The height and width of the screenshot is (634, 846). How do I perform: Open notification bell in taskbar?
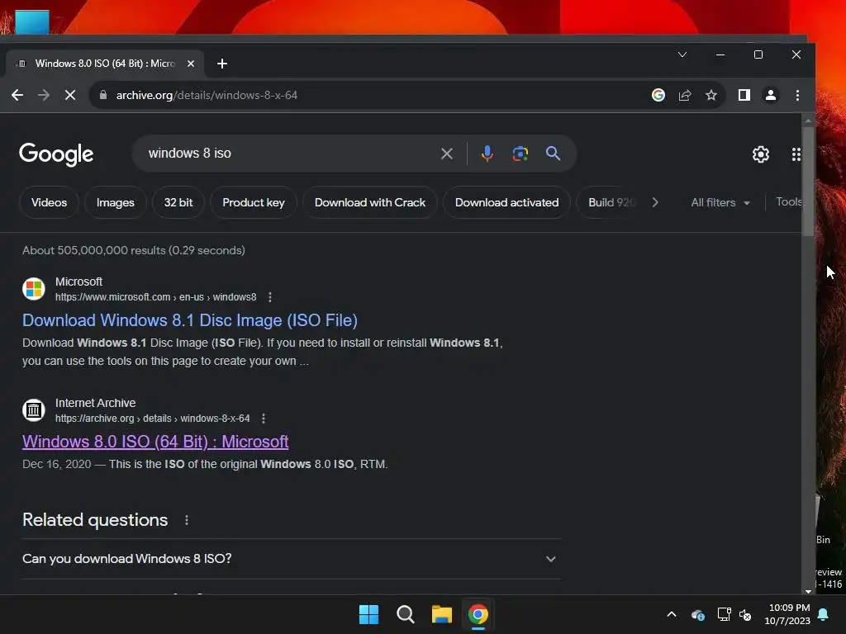tap(824, 614)
